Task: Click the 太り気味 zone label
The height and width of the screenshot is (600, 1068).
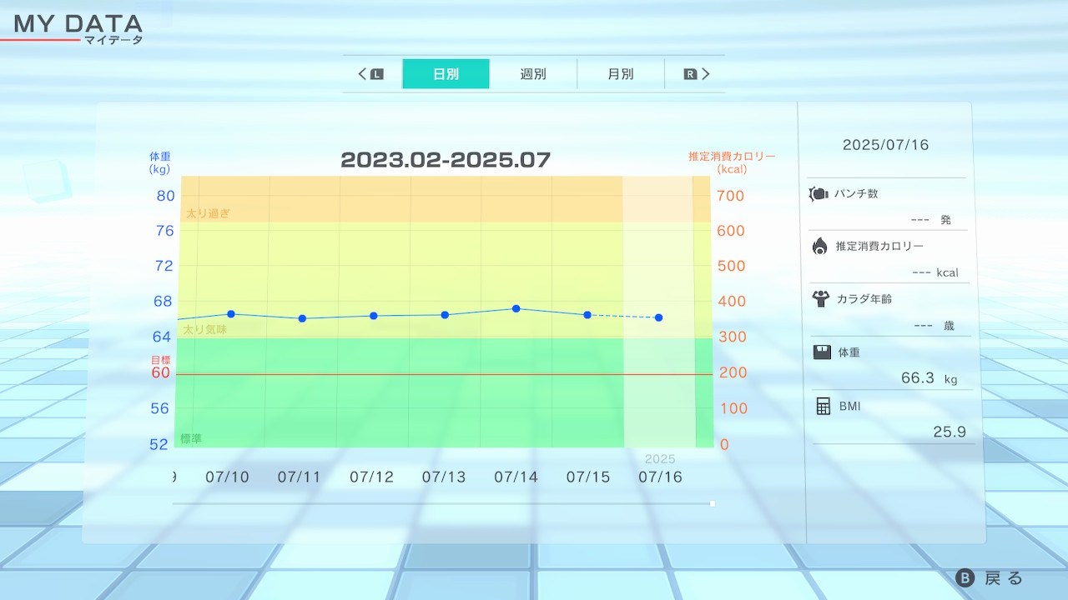Action: coord(204,330)
